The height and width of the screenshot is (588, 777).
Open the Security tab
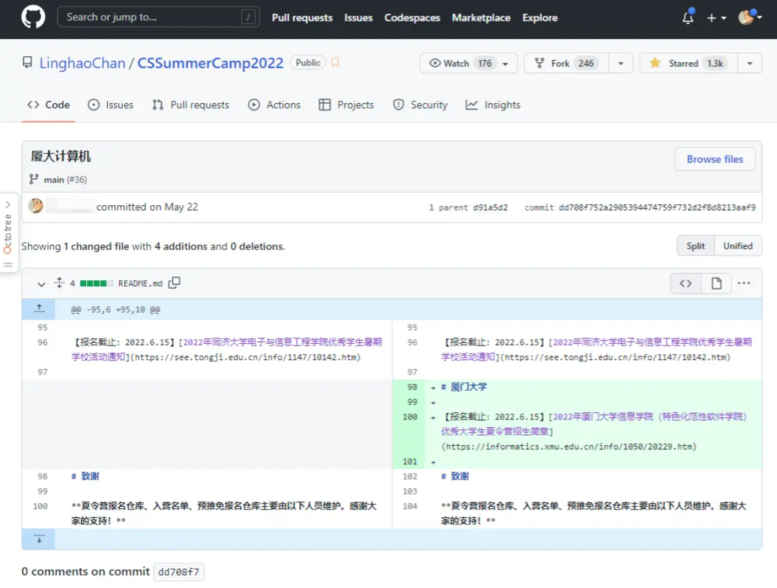tap(420, 105)
